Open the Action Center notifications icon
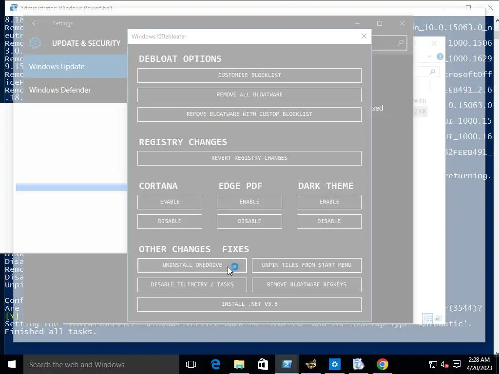499x374 pixels. pos(457,364)
